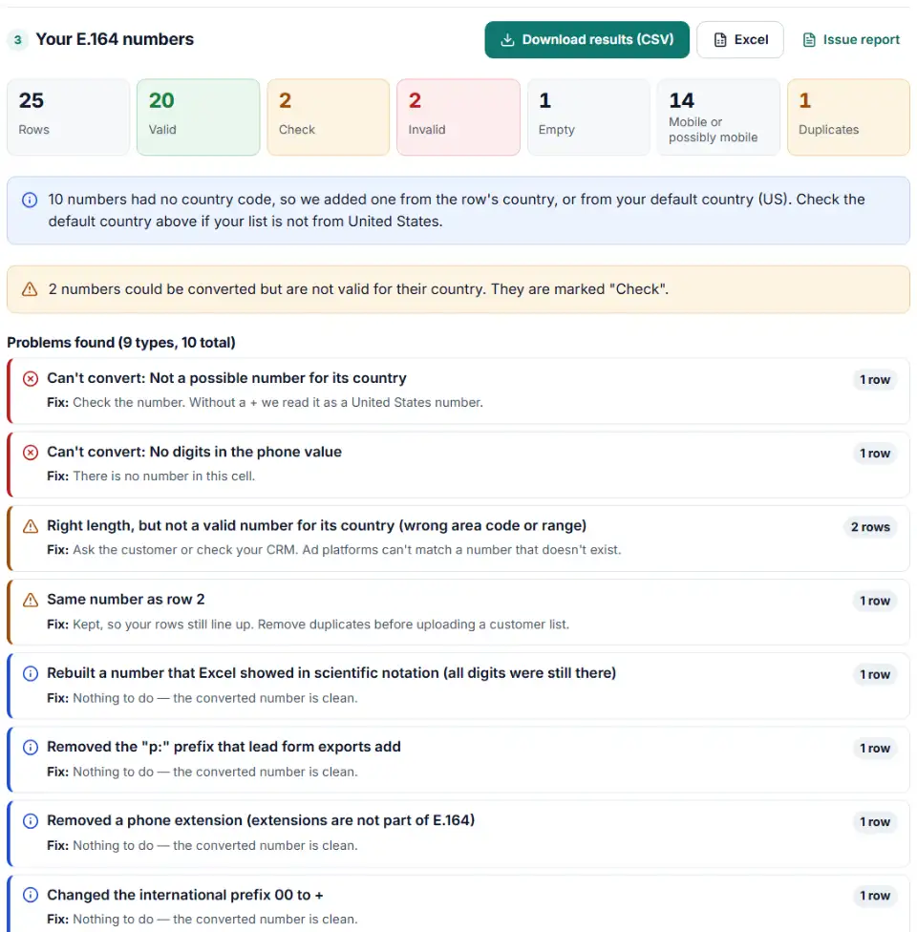Expand the 'Removed a phone extension' problem row

point(458,834)
